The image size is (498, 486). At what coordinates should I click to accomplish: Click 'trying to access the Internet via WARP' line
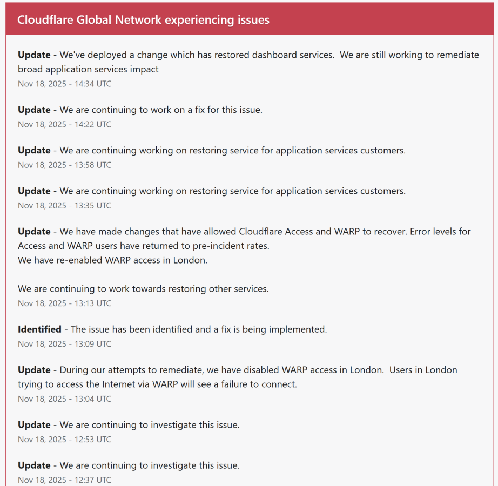pos(157,384)
